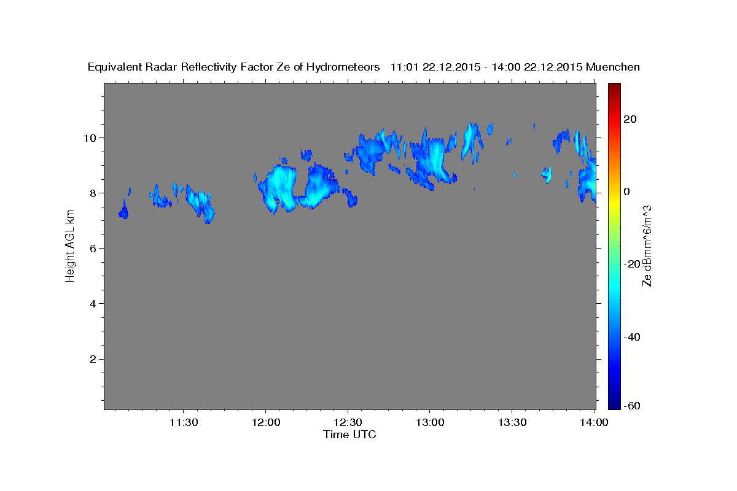Click the 14:00 time tick label
Screen dimensions: 737x491
[593, 422]
